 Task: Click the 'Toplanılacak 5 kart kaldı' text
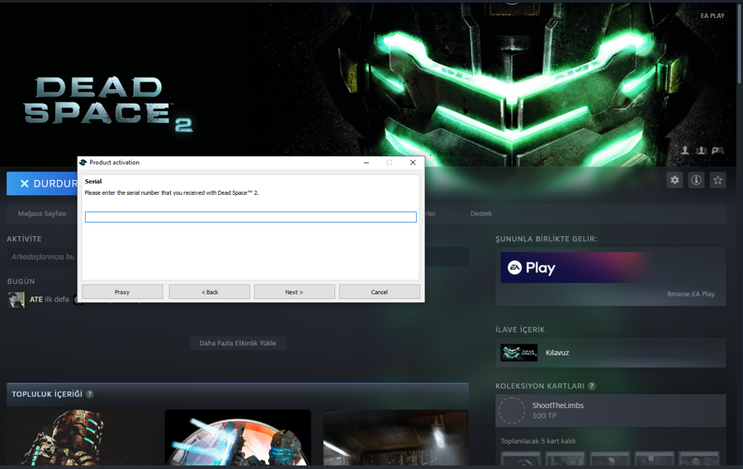click(538, 441)
